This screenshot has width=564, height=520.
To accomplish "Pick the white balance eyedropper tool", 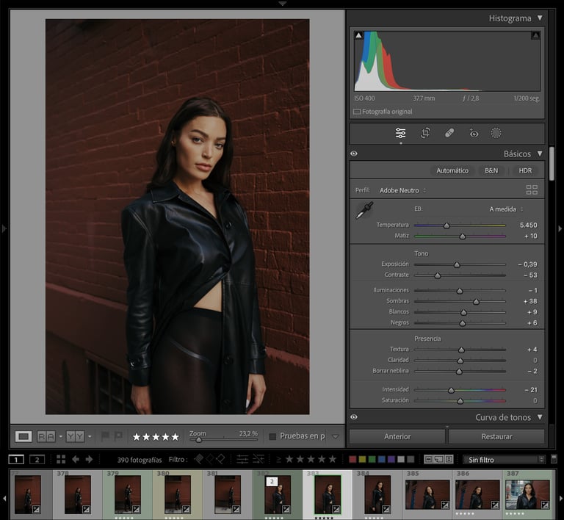I will coord(364,210).
